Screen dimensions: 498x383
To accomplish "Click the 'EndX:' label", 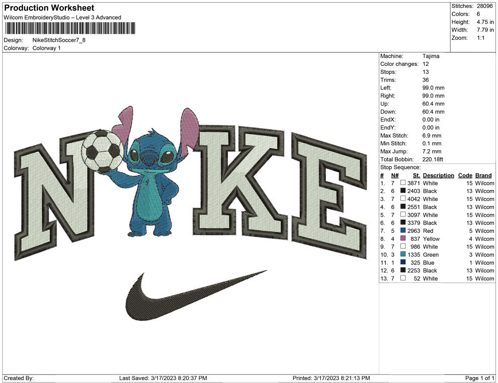I will 388,119.
